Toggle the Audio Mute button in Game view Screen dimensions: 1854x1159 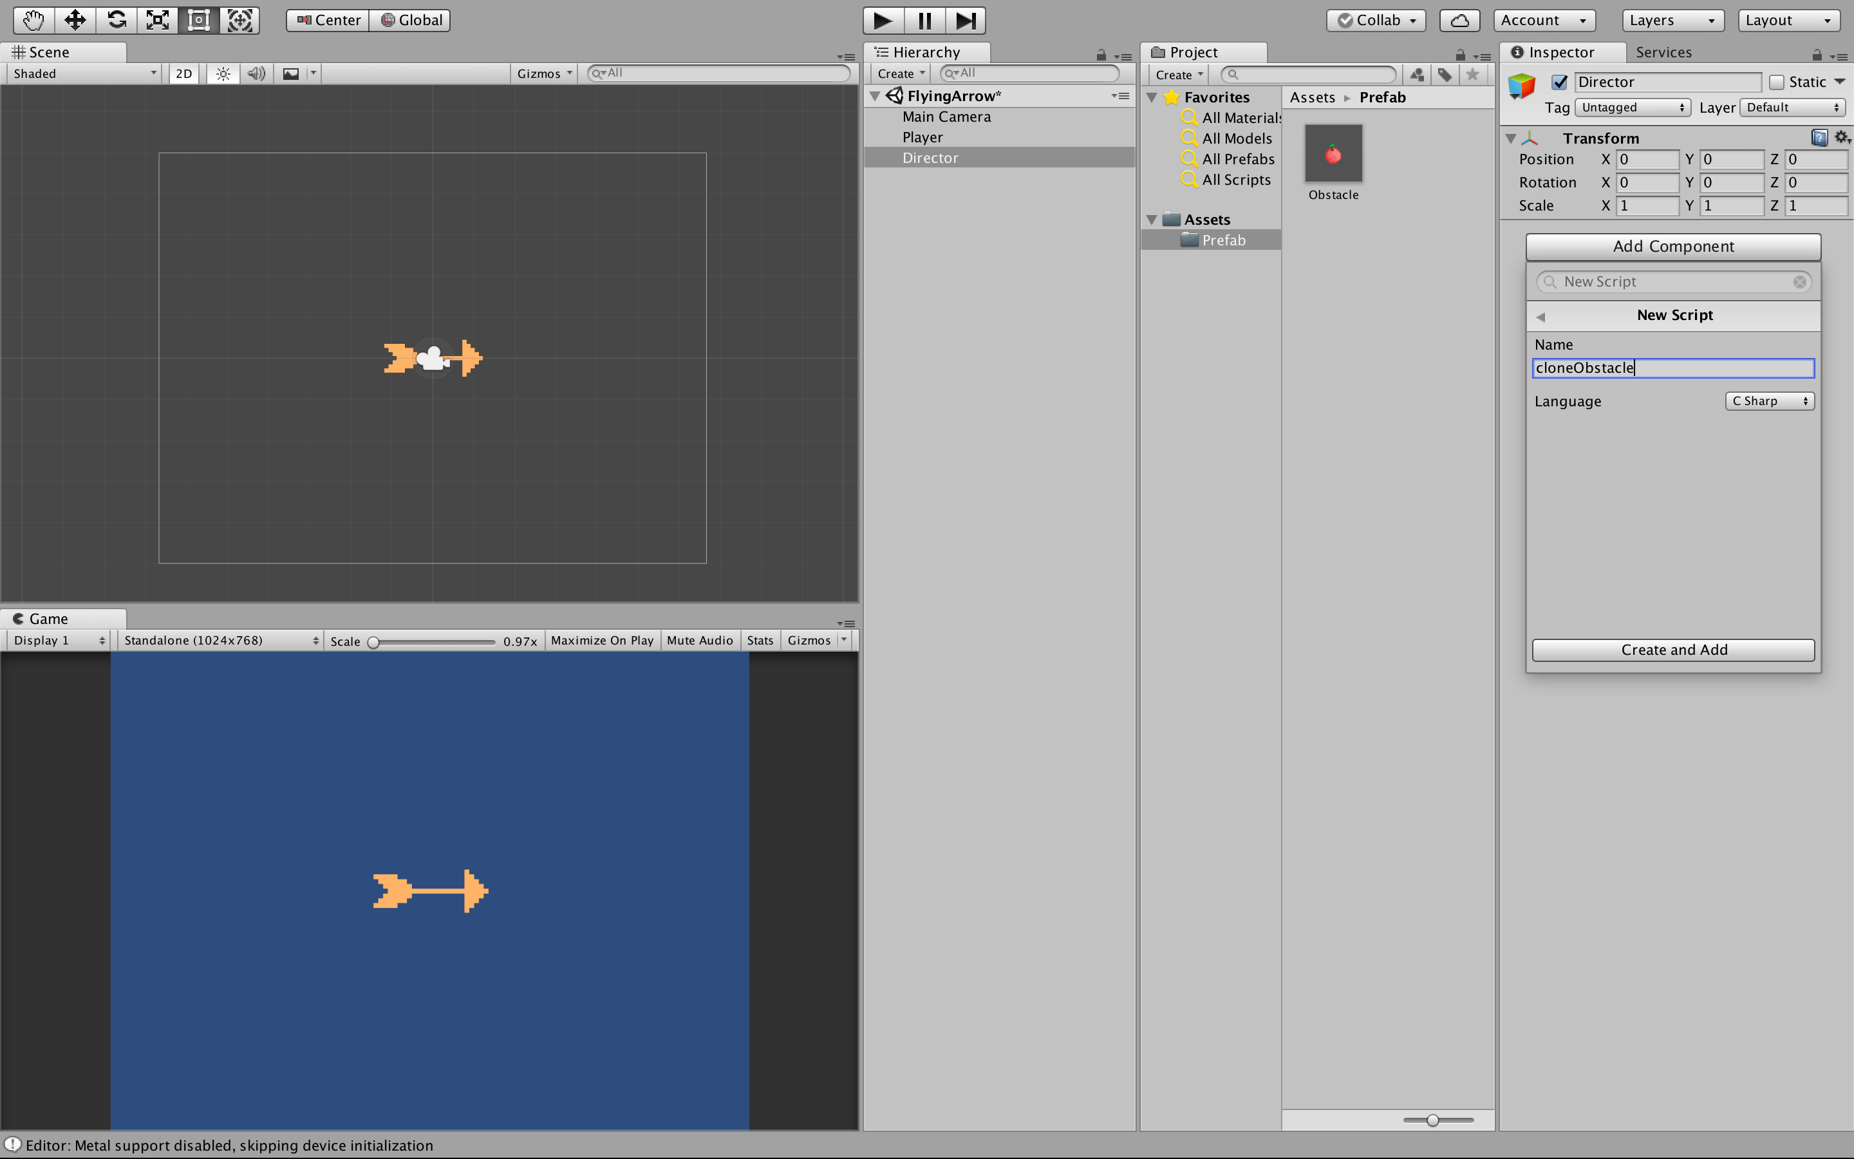(x=698, y=639)
